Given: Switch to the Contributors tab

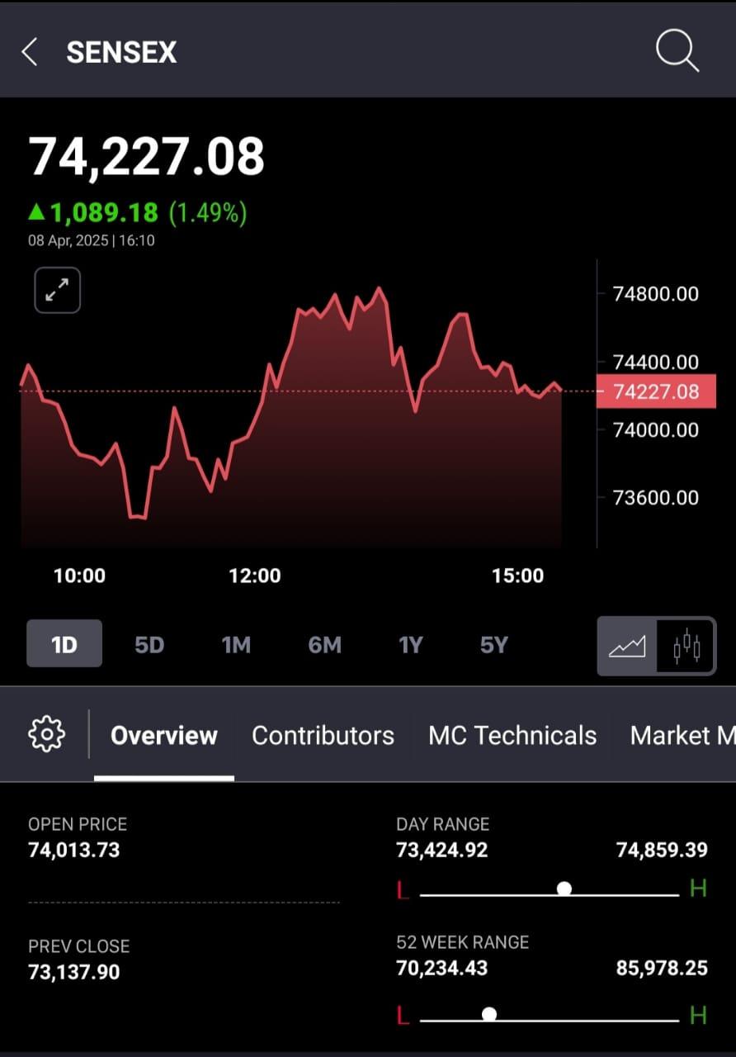Looking at the screenshot, I should [x=323, y=735].
